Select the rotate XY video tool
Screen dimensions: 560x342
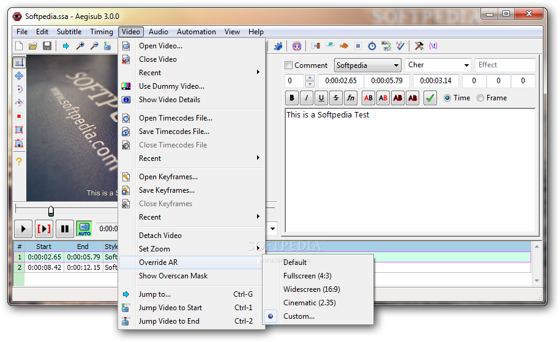pos(19,103)
